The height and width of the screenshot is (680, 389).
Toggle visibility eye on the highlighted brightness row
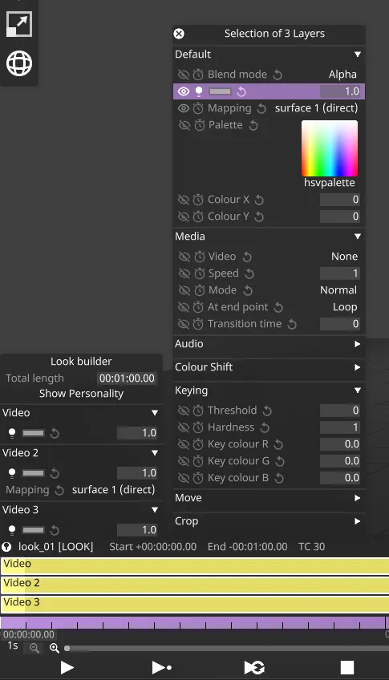184,91
